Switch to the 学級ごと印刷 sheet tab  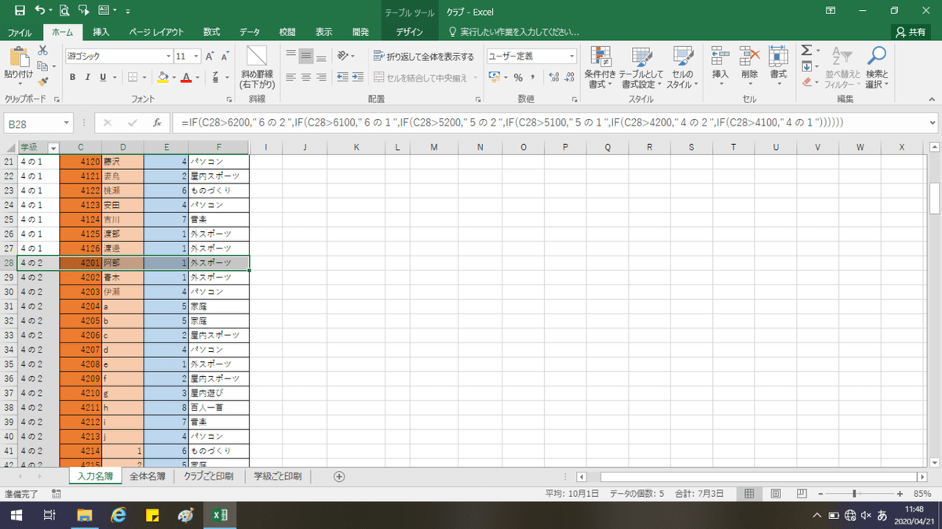coord(278,476)
